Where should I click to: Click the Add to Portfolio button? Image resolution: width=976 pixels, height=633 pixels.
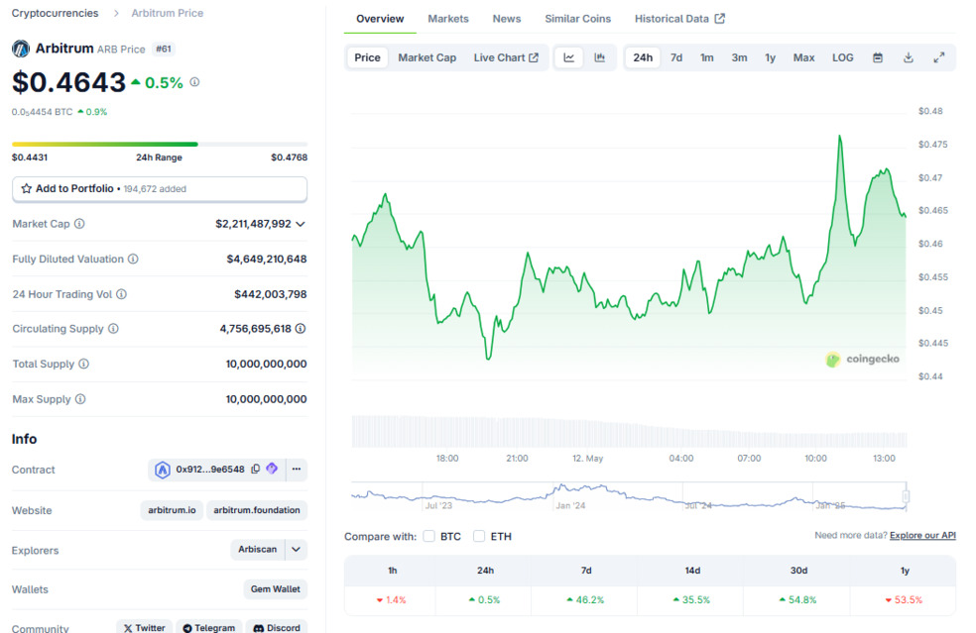159,188
